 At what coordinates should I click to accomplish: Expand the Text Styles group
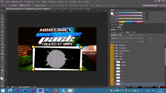115,45
